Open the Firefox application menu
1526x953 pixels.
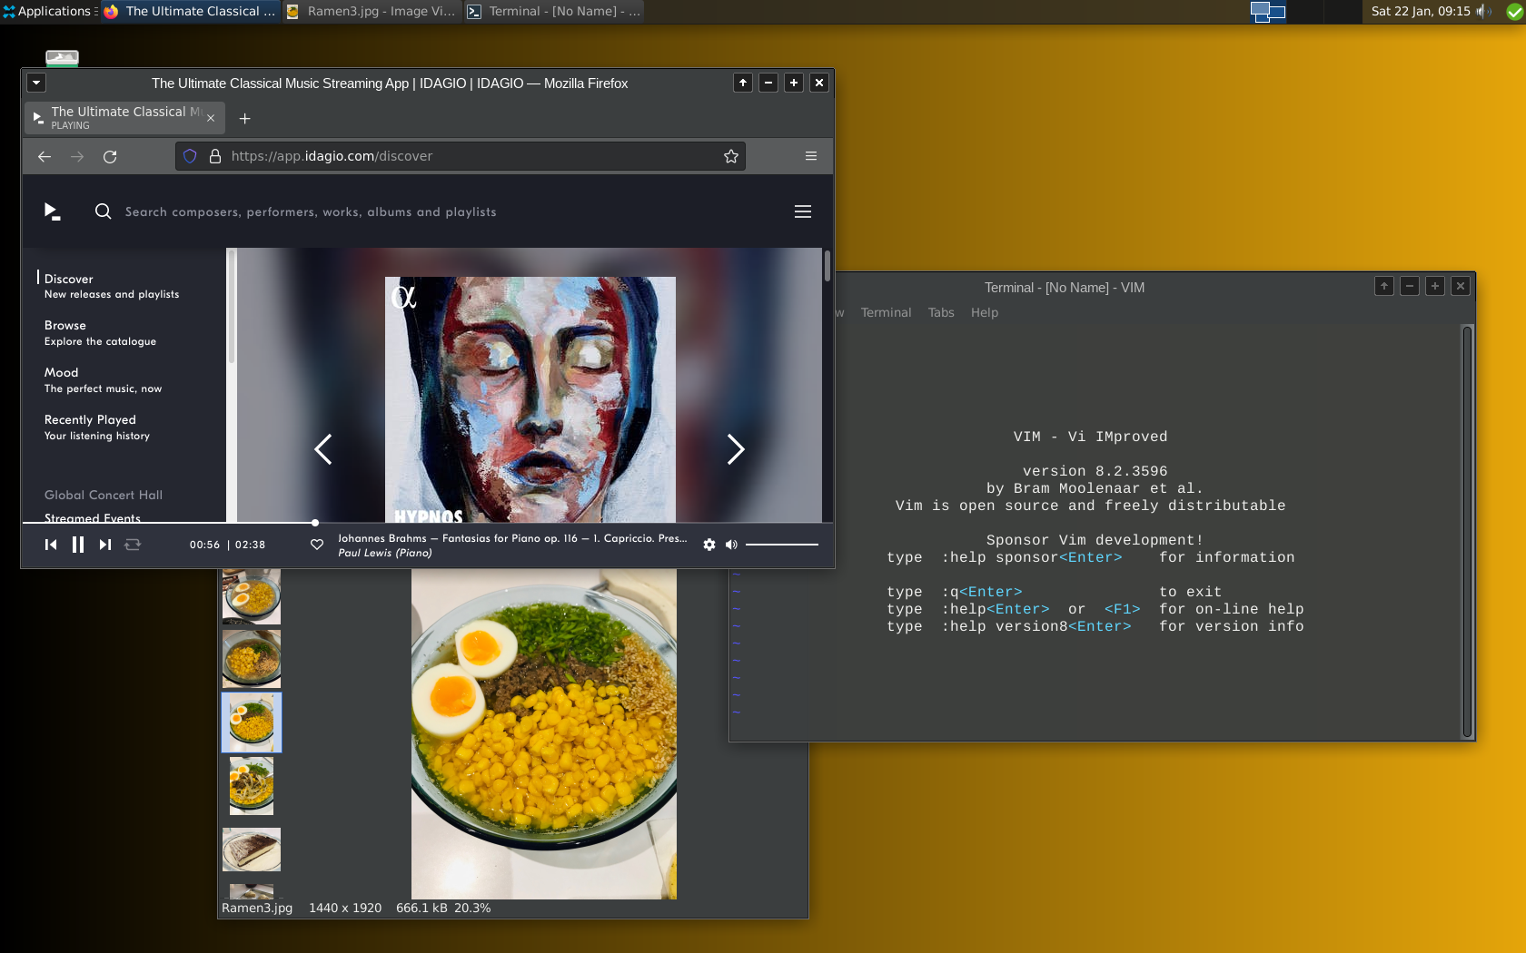click(811, 156)
